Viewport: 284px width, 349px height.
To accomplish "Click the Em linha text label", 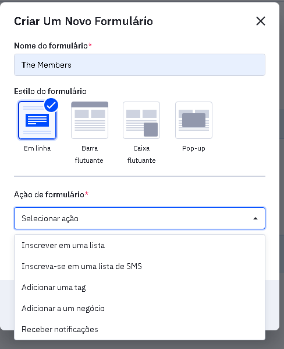I will click(37, 148).
